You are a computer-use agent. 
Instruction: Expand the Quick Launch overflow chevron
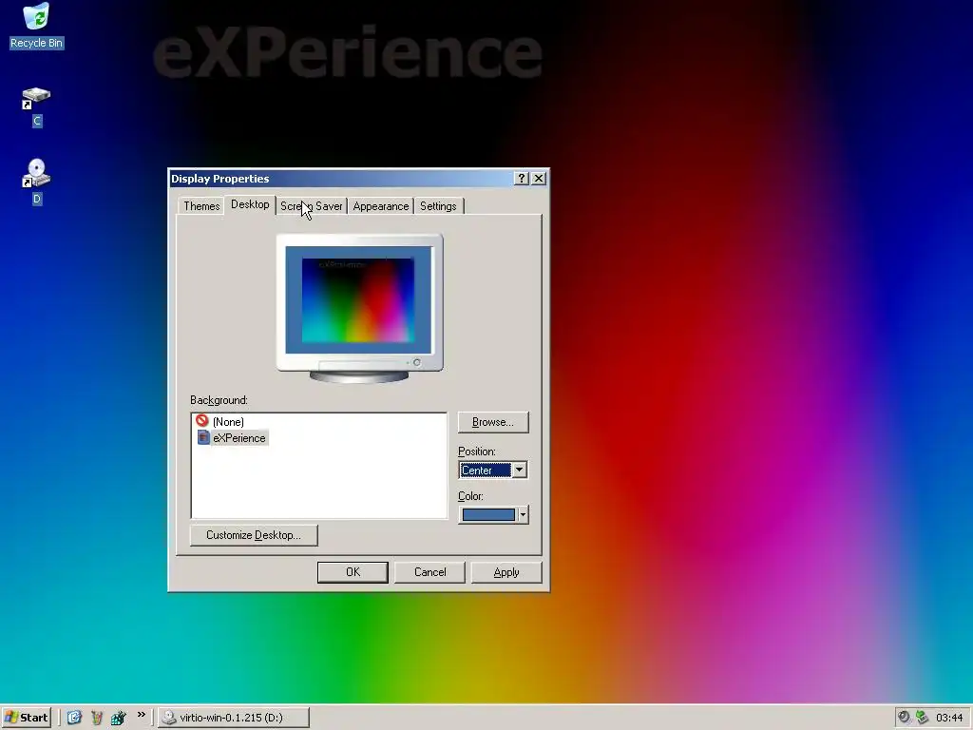(142, 715)
